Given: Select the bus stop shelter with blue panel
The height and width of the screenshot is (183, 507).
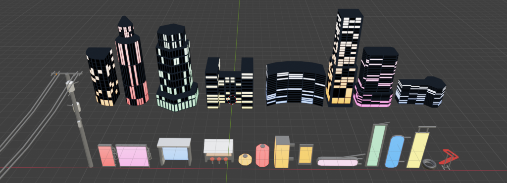Looking at the screenshot, I should pos(174,151).
